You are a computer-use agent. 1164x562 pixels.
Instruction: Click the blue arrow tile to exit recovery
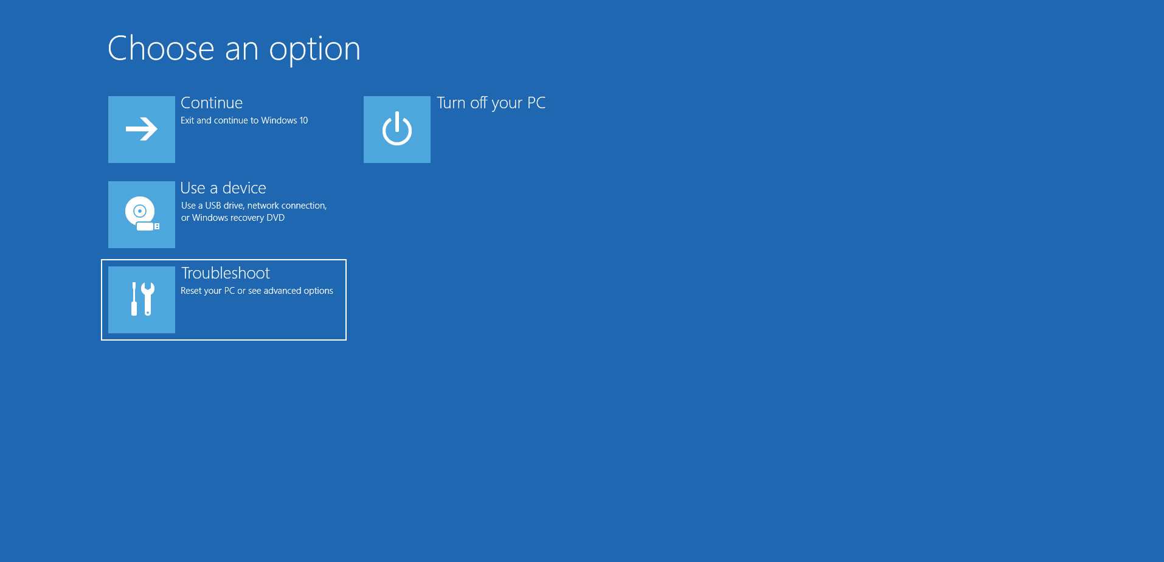141,129
